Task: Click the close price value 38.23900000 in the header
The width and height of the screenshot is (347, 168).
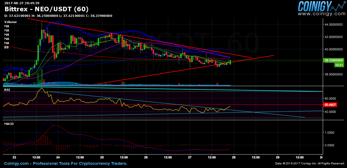Action: [x=101, y=16]
